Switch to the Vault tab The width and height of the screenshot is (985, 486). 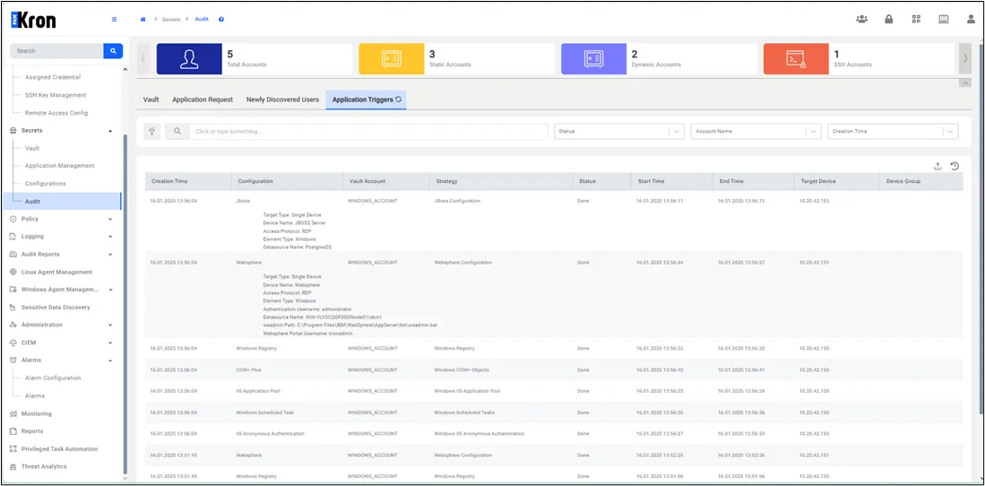pyautogui.click(x=151, y=100)
